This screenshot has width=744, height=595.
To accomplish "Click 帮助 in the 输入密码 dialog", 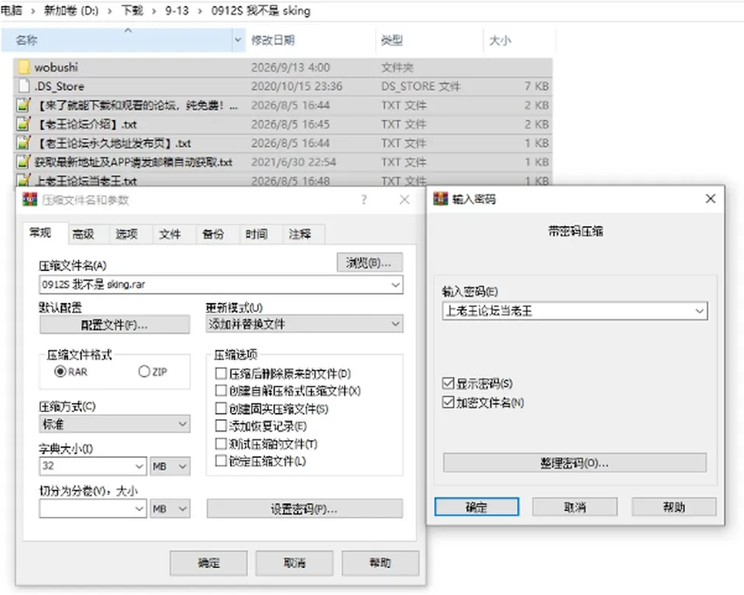I will click(x=673, y=507).
